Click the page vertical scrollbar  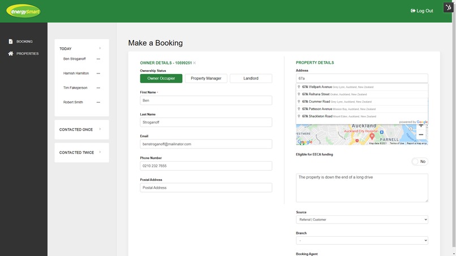point(454,128)
